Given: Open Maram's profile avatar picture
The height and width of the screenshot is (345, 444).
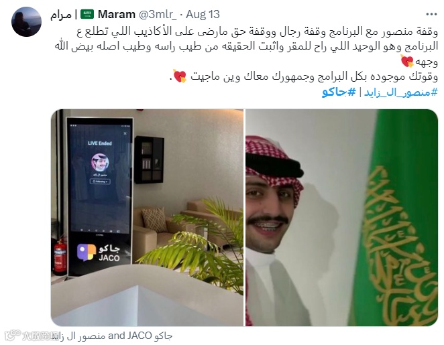Looking at the screenshot, I should 26,22.
